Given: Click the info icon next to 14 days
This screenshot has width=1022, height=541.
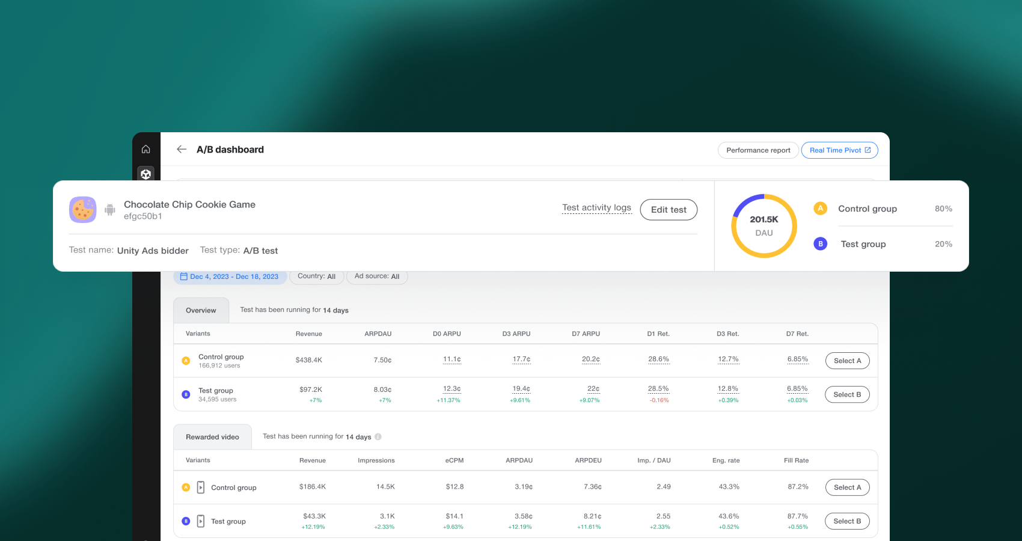Looking at the screenshot, I should point(378,437).
